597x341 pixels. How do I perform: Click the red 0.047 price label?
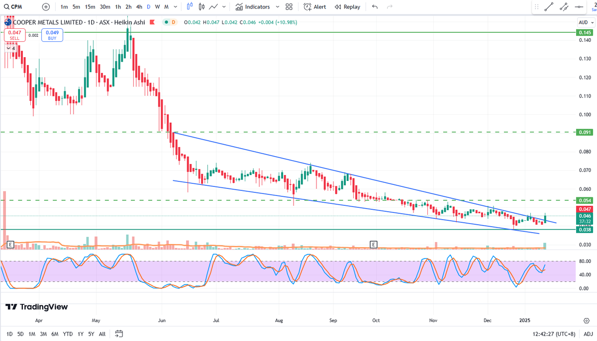click(x=584, y=210)
